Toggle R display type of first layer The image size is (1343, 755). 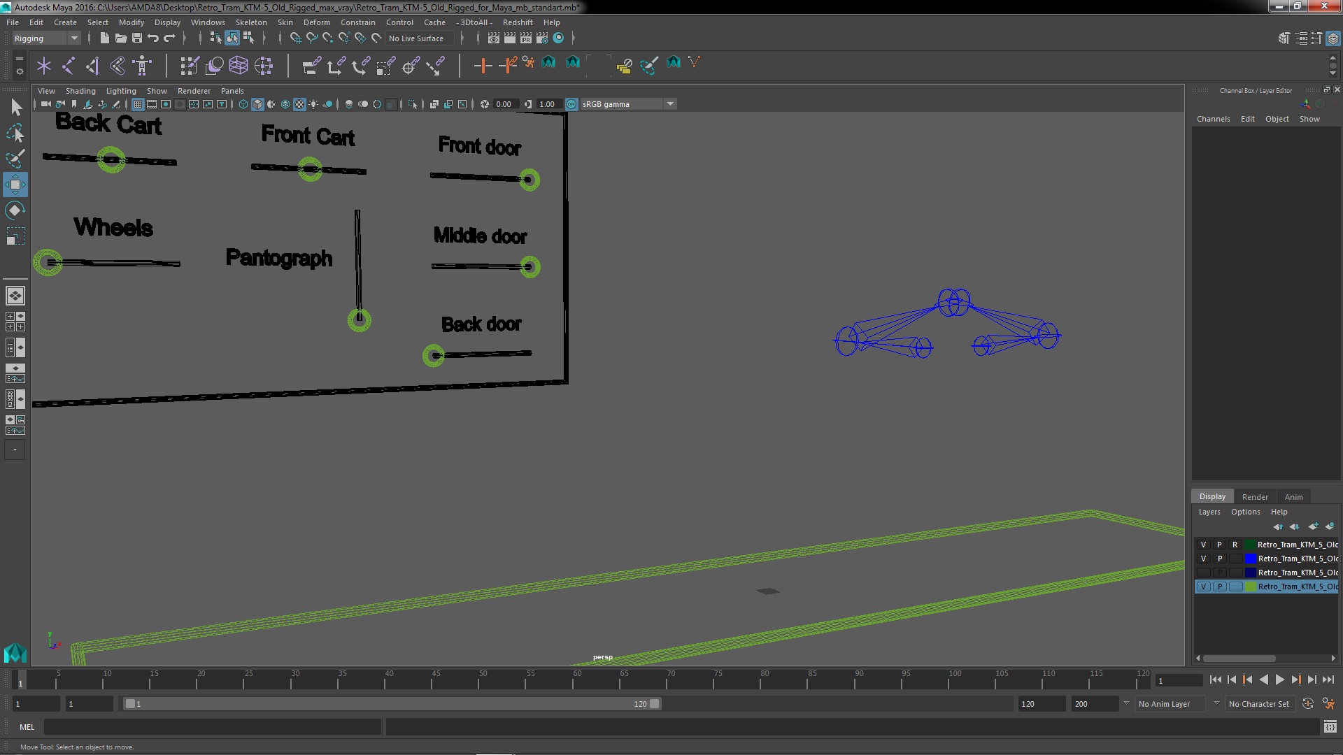(1235, 545)
